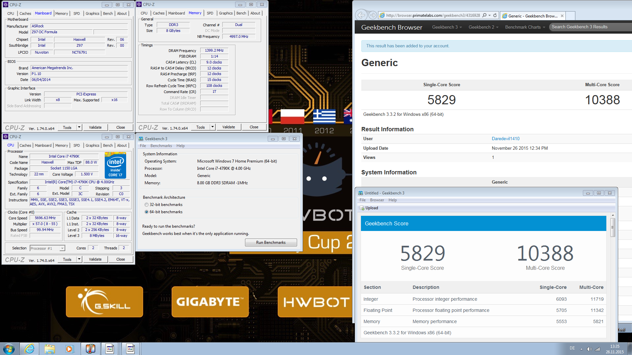Click Validate in CPU-Z Mainboard window
This screenshot has width=632, height=355.
click(95, 127)
